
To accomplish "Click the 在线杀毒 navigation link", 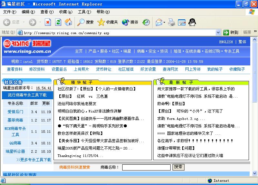I will (x=193, y=51).
